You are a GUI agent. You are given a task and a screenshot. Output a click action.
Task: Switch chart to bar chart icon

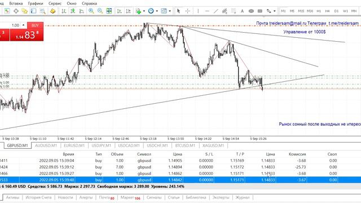64,11
